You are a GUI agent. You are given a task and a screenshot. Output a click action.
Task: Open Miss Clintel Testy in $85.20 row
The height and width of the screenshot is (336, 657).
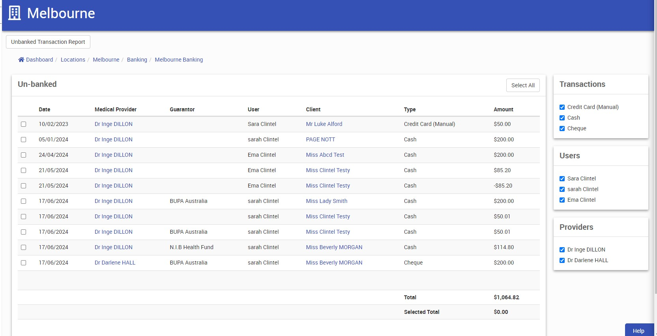[x=328, y=170]
